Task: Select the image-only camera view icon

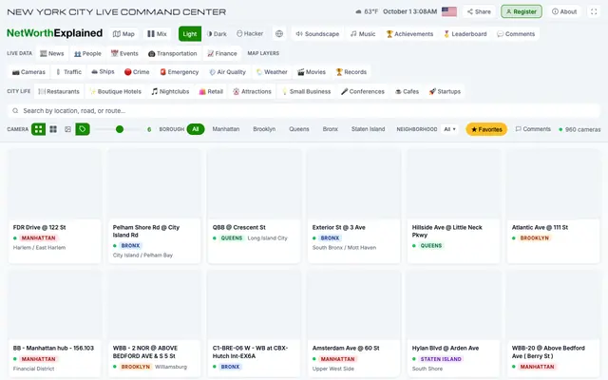Action: coord(67,129)
